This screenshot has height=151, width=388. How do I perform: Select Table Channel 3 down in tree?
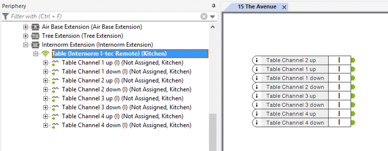point(126,107)
